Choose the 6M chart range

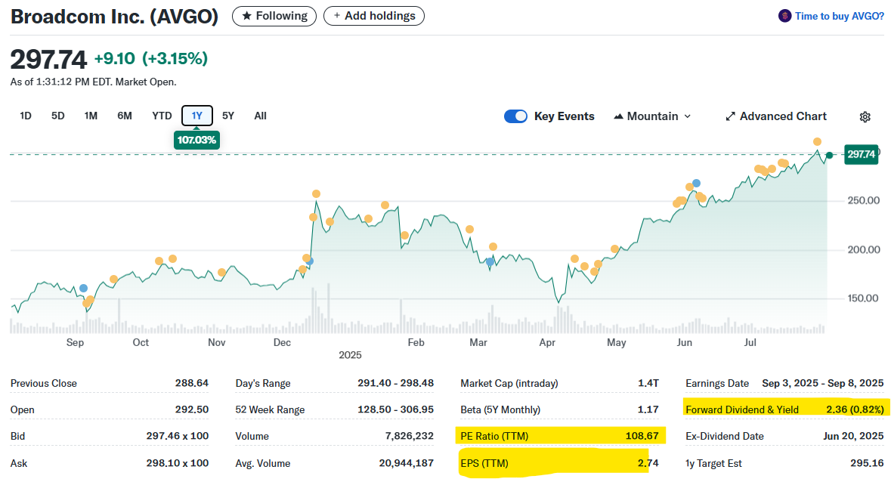point(125,116)
